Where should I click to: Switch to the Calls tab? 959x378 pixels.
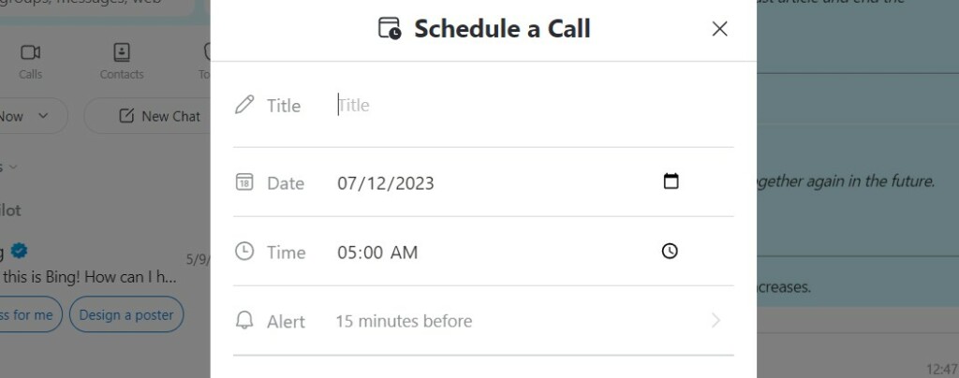[x=31, y=61]
